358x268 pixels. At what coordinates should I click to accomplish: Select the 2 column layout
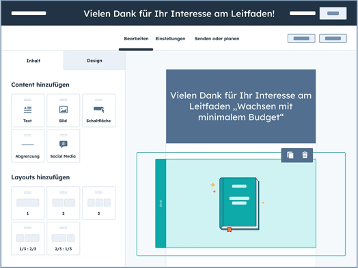click(64, 203)
